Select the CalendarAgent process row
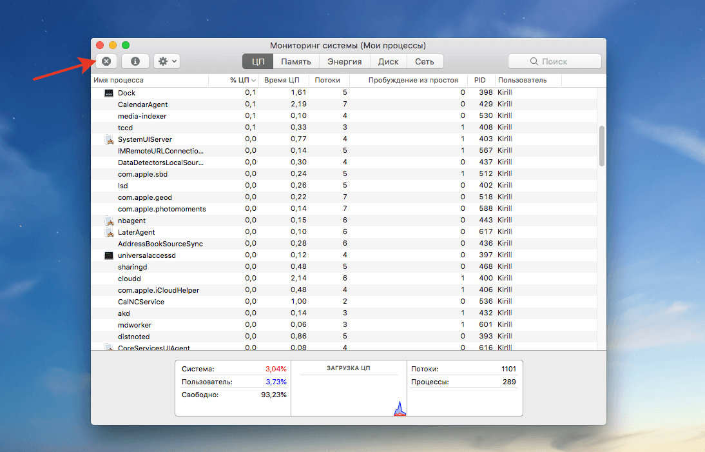The width and height of the screenshot is (705, 452). click(142, 104)
